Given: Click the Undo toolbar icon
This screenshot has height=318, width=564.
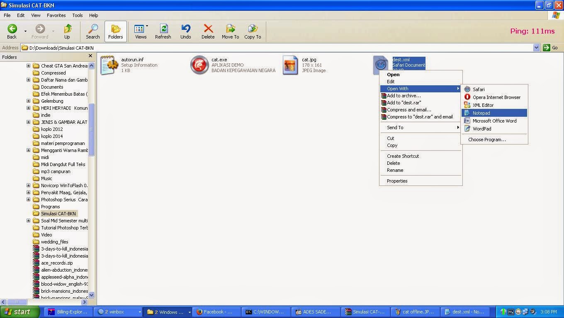Looking at the screenshot, I should click(185, 31).
